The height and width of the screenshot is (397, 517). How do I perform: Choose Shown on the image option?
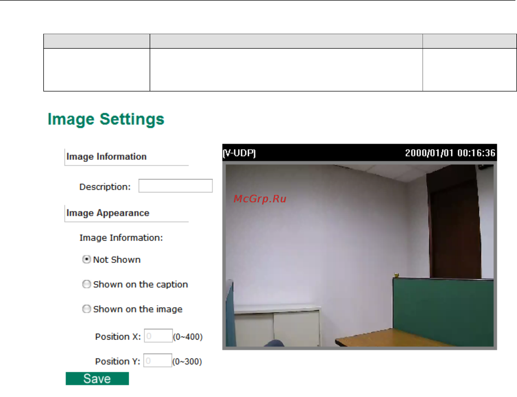coord(86,309)
